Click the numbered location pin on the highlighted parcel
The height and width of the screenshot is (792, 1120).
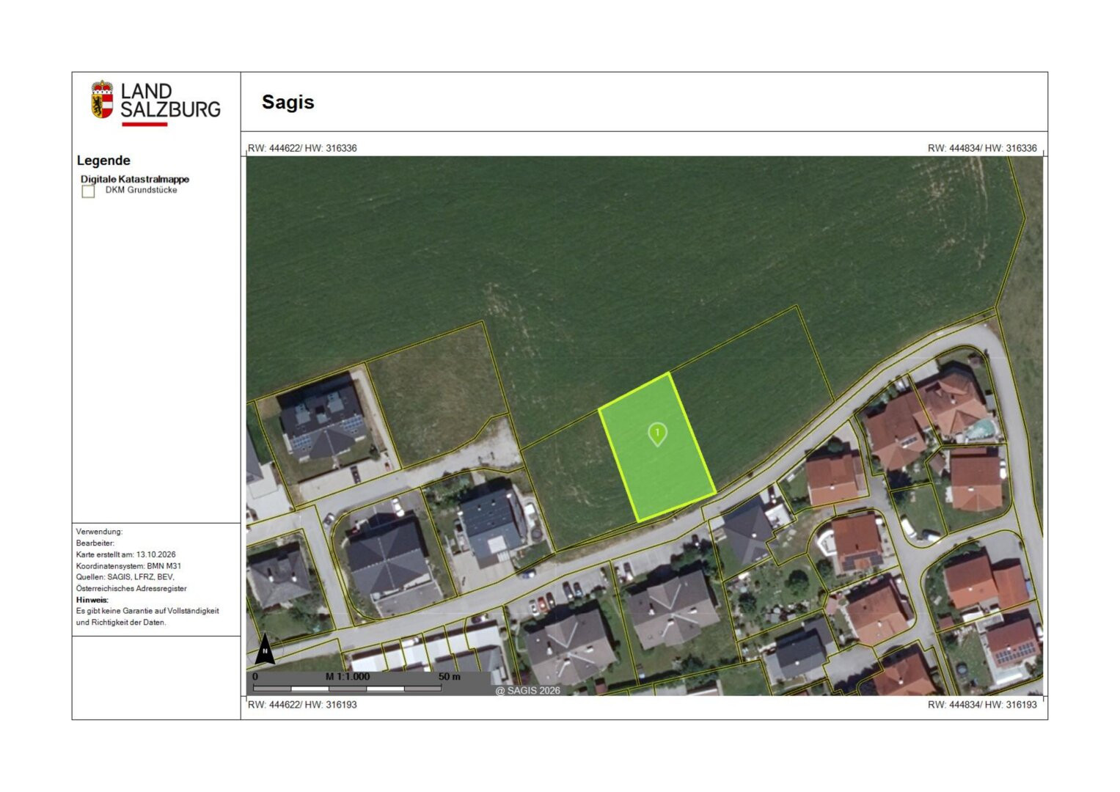point(657,434)
